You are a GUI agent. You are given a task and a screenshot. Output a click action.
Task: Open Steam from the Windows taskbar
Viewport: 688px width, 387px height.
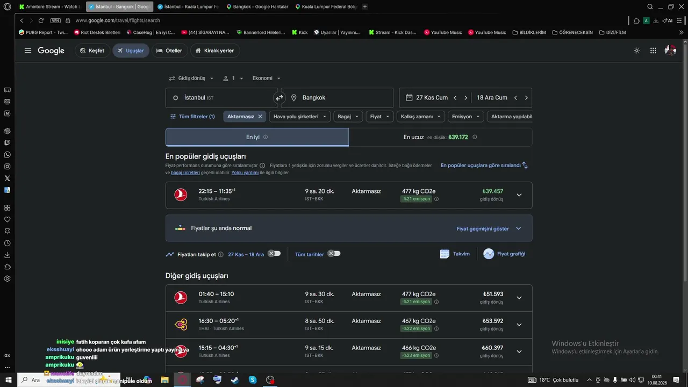click(x=235, y=380)
